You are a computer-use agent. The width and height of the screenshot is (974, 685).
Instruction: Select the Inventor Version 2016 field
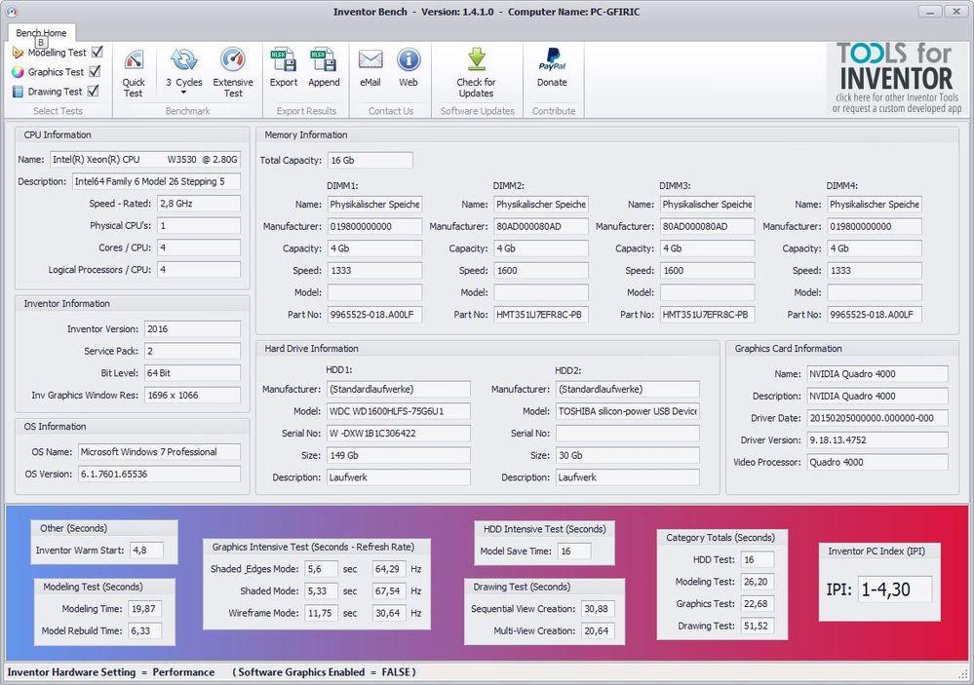coord(193,329)
